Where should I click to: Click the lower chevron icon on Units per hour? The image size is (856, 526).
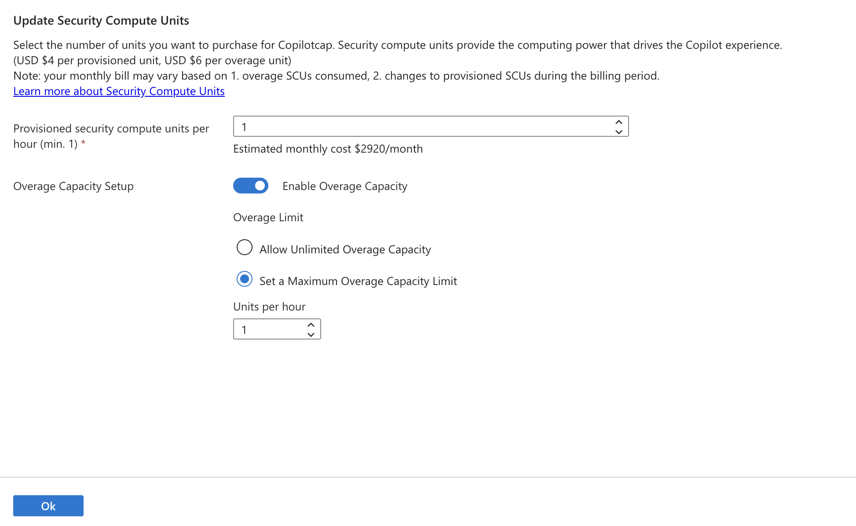click(x=311, y=334)
